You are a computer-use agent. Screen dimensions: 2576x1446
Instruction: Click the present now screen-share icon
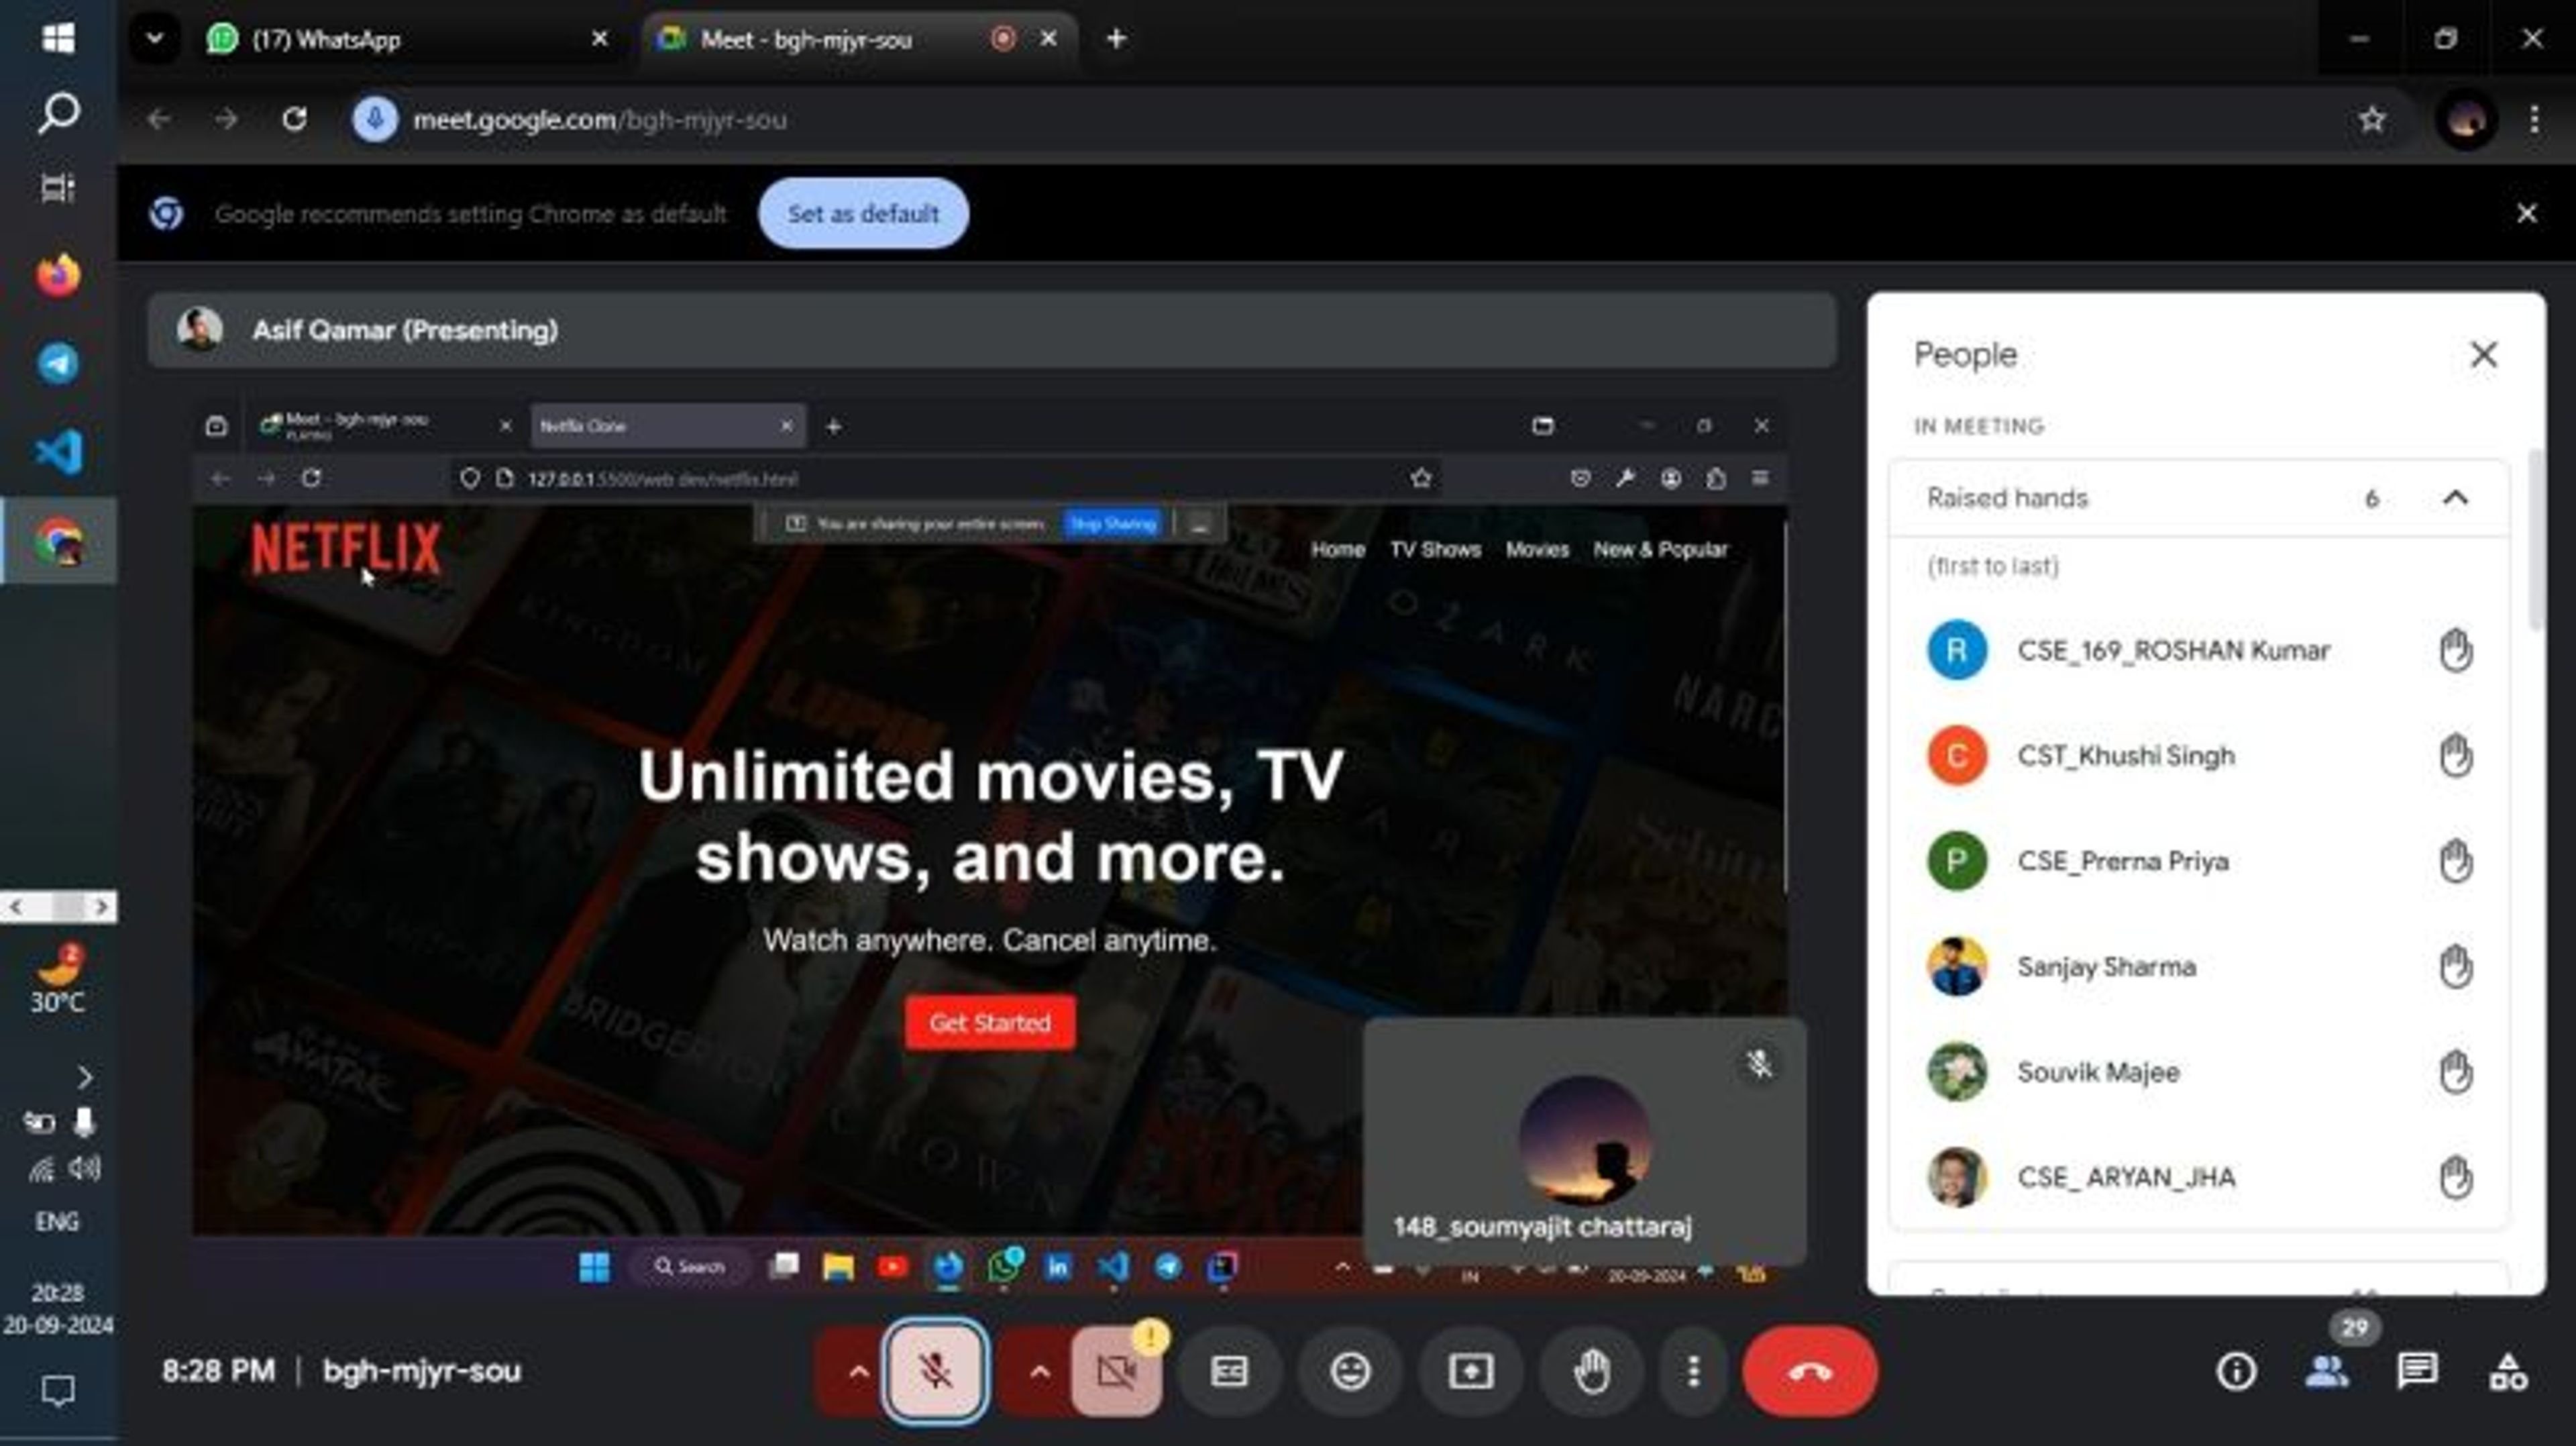pyautogui.click(x=1470, y=1371)
